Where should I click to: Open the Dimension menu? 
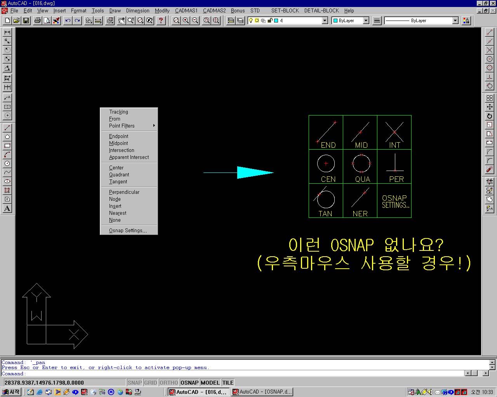coord(137,10)
